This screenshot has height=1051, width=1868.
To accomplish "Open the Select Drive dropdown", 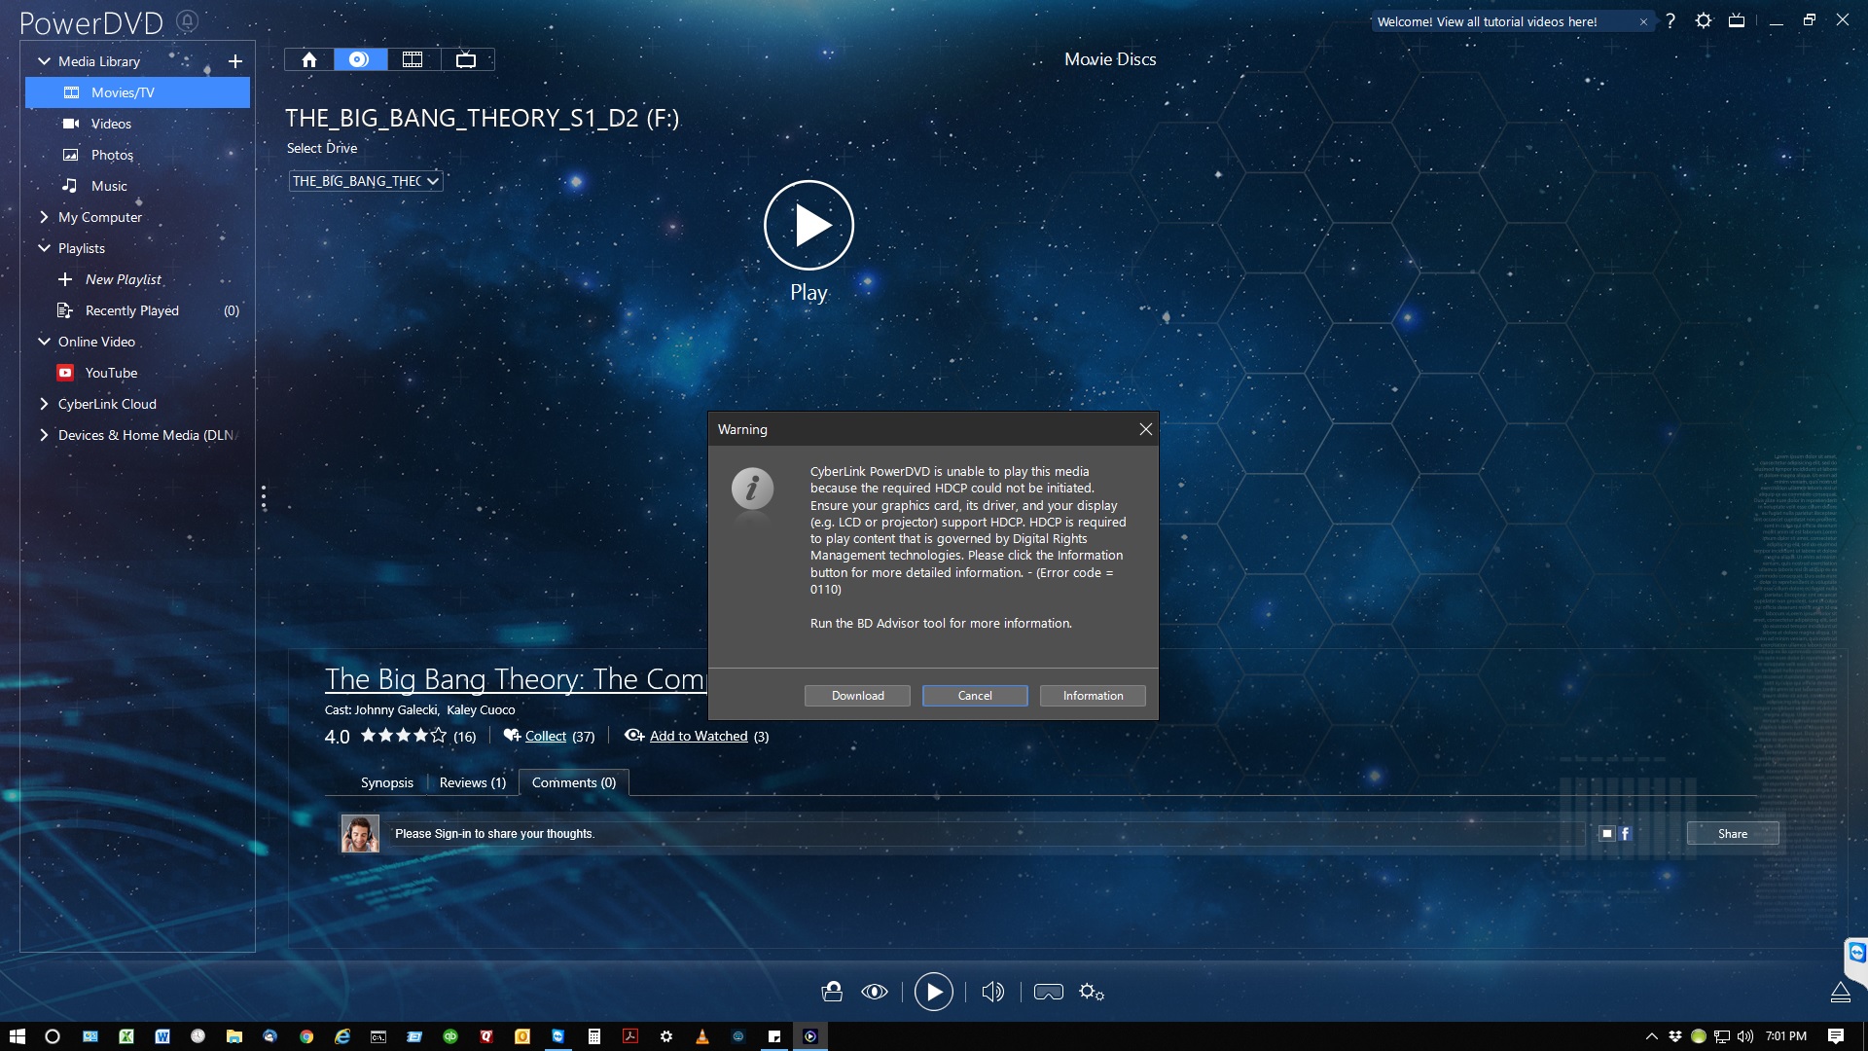I will (x=366, y=181).
